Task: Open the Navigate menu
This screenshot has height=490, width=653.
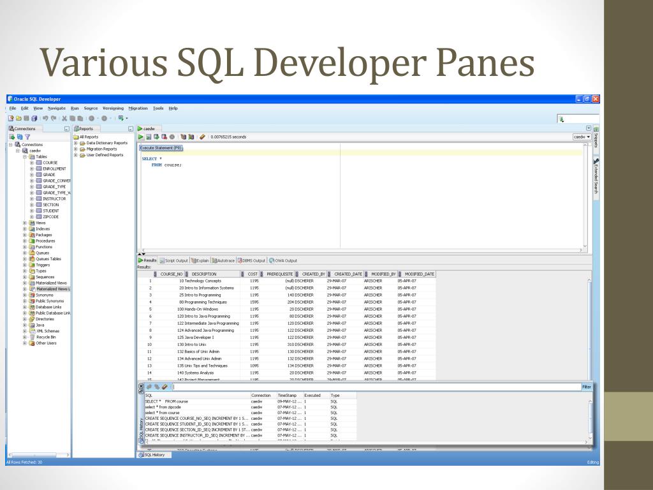Action: tap(57, 108)
